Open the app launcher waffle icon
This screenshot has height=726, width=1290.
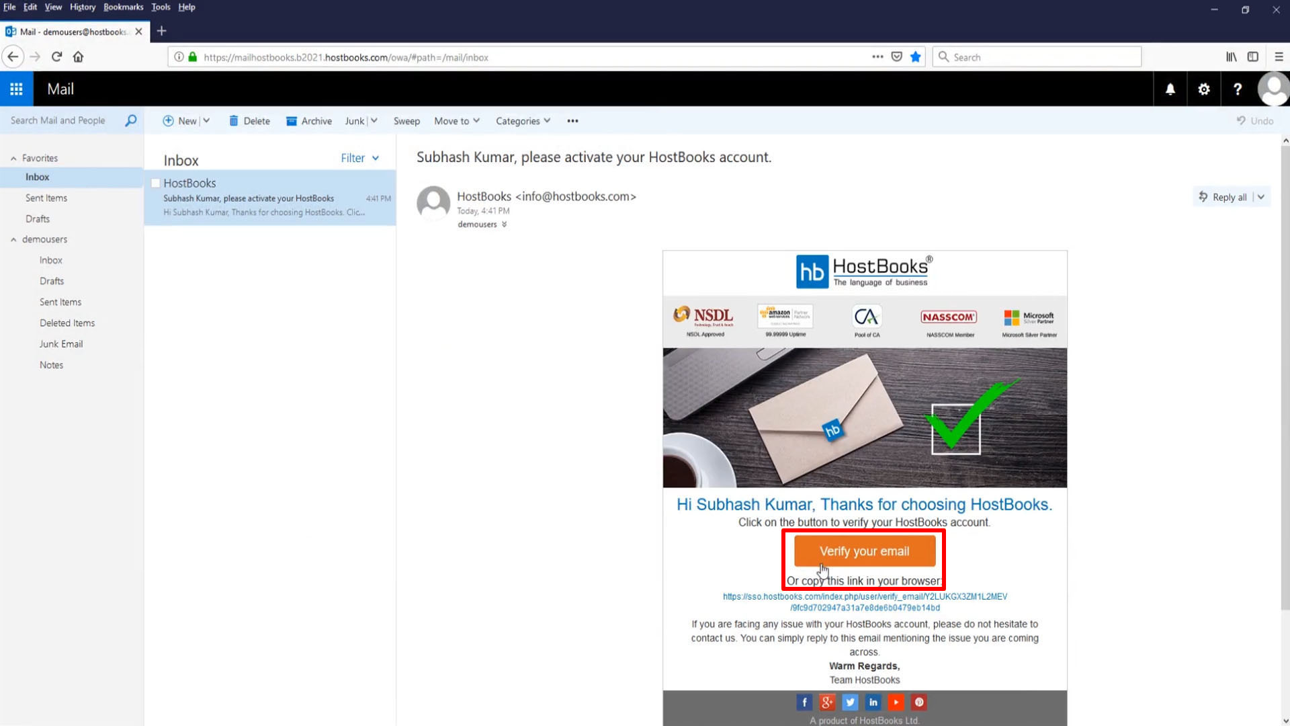click(16, 89)
